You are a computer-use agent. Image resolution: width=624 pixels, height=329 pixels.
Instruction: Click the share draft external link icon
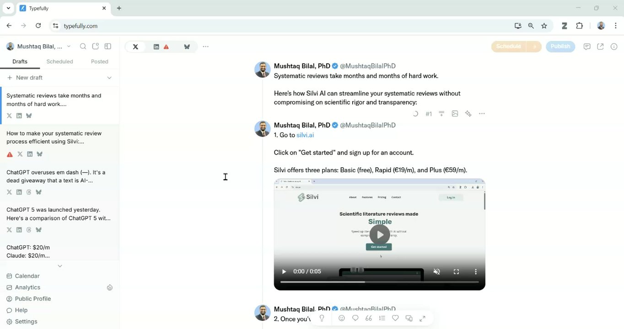pos(600,47)
